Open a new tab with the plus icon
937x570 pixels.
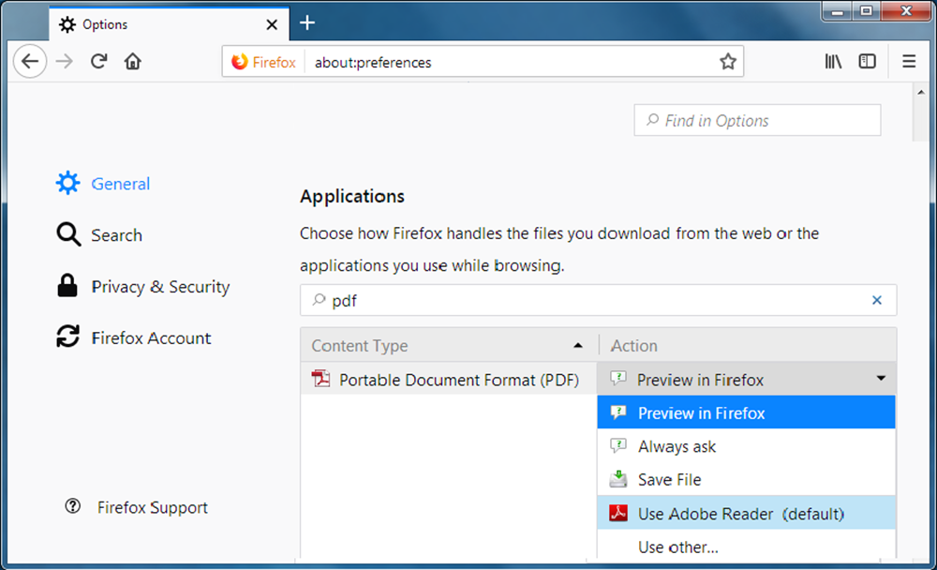[x=307, y=22]
